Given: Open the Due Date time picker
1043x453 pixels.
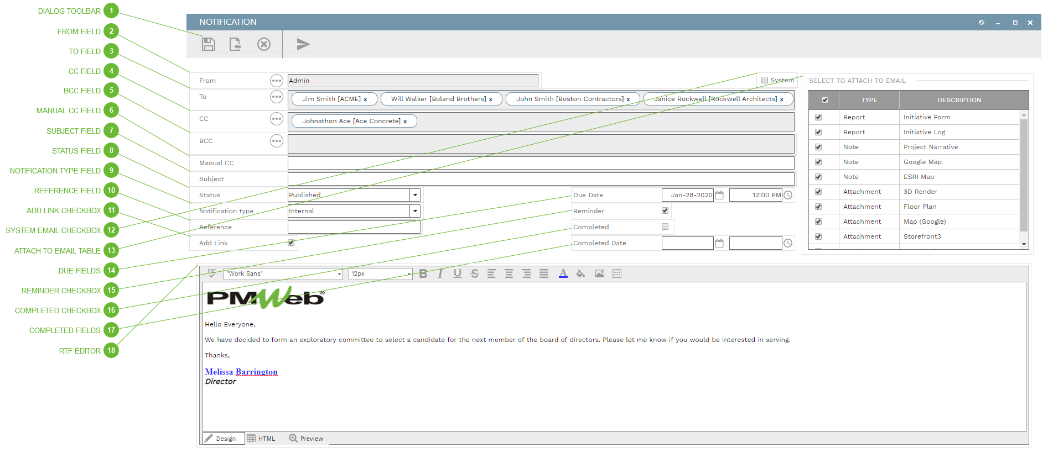Looking at the screenshot, I should click(x=788, y=195).
